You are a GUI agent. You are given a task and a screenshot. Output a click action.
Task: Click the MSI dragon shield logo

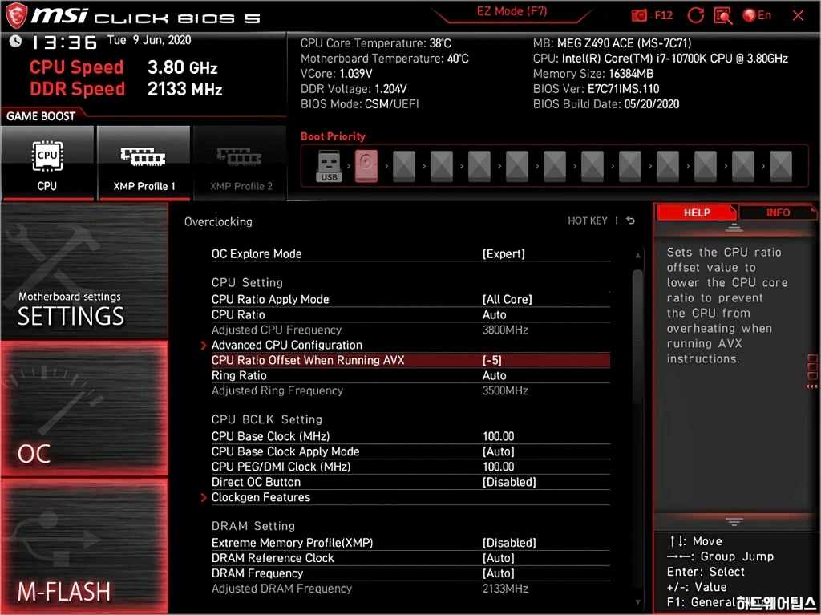16,15
